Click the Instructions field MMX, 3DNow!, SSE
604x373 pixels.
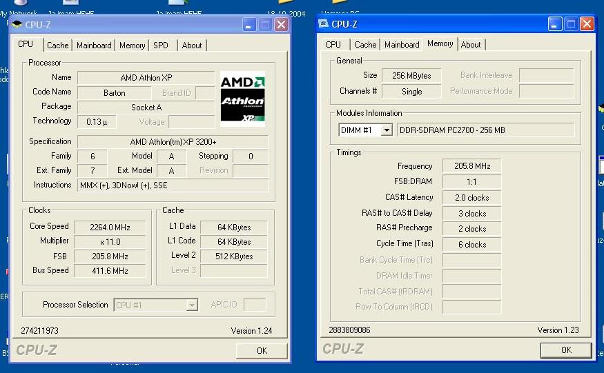(x=173, y=185)
